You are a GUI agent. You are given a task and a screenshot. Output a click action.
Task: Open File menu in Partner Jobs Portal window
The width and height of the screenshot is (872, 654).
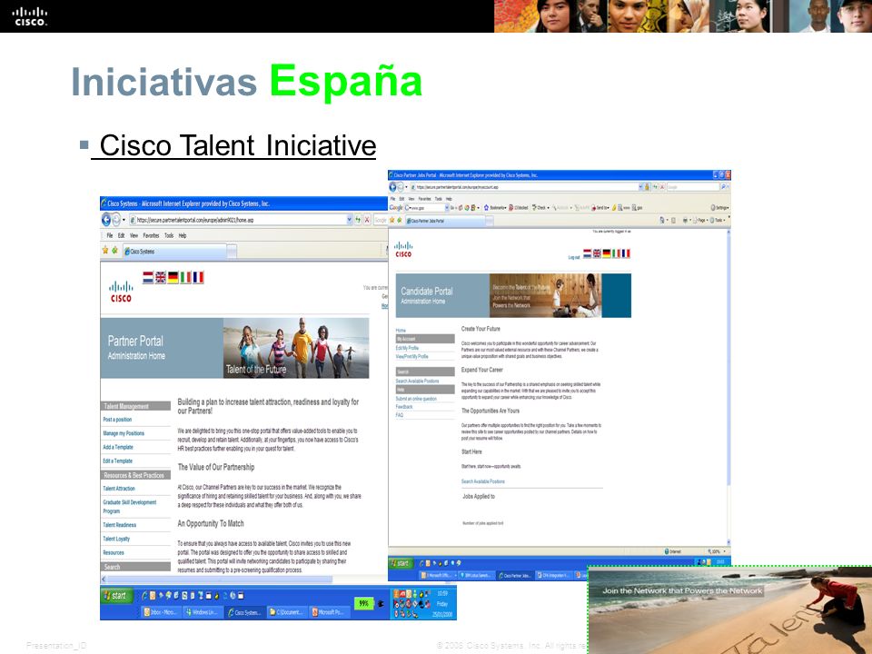pos(392,199)
